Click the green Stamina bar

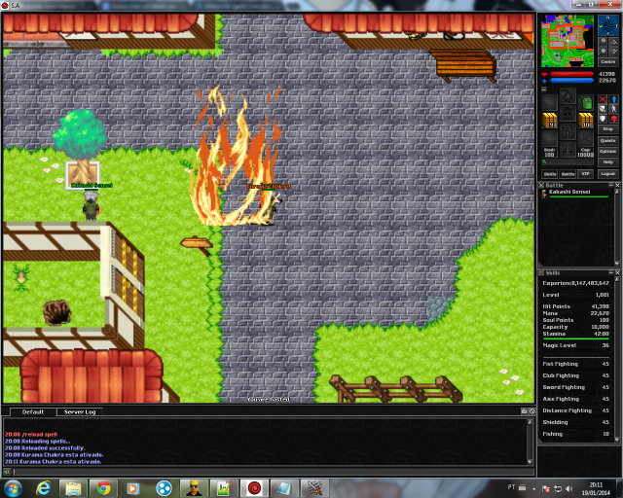(x=575, y=338)
